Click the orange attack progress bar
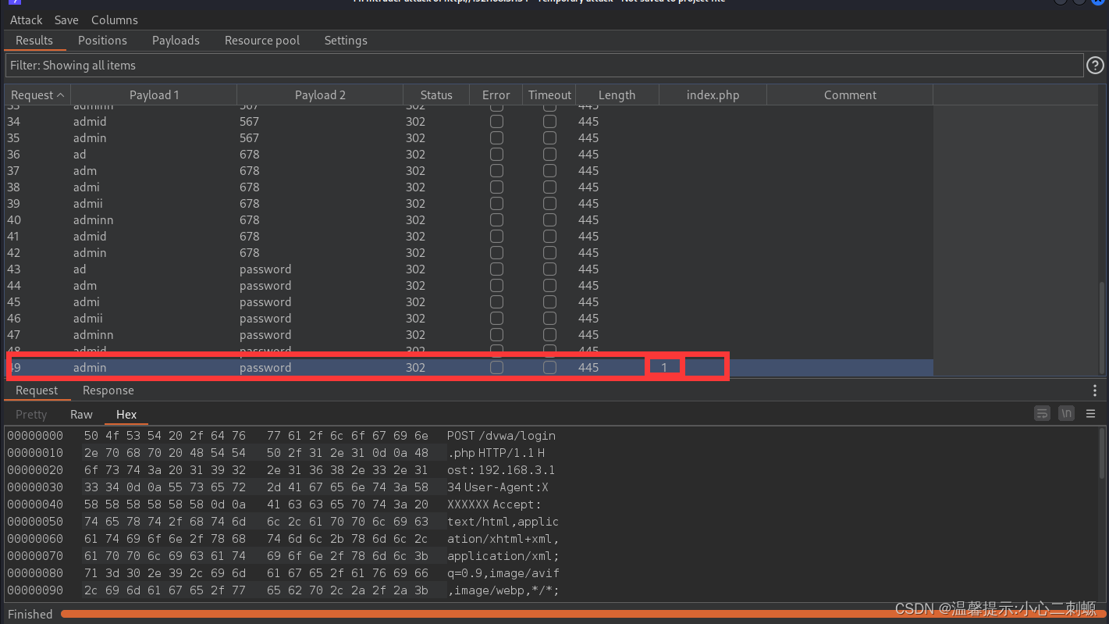 581,614
